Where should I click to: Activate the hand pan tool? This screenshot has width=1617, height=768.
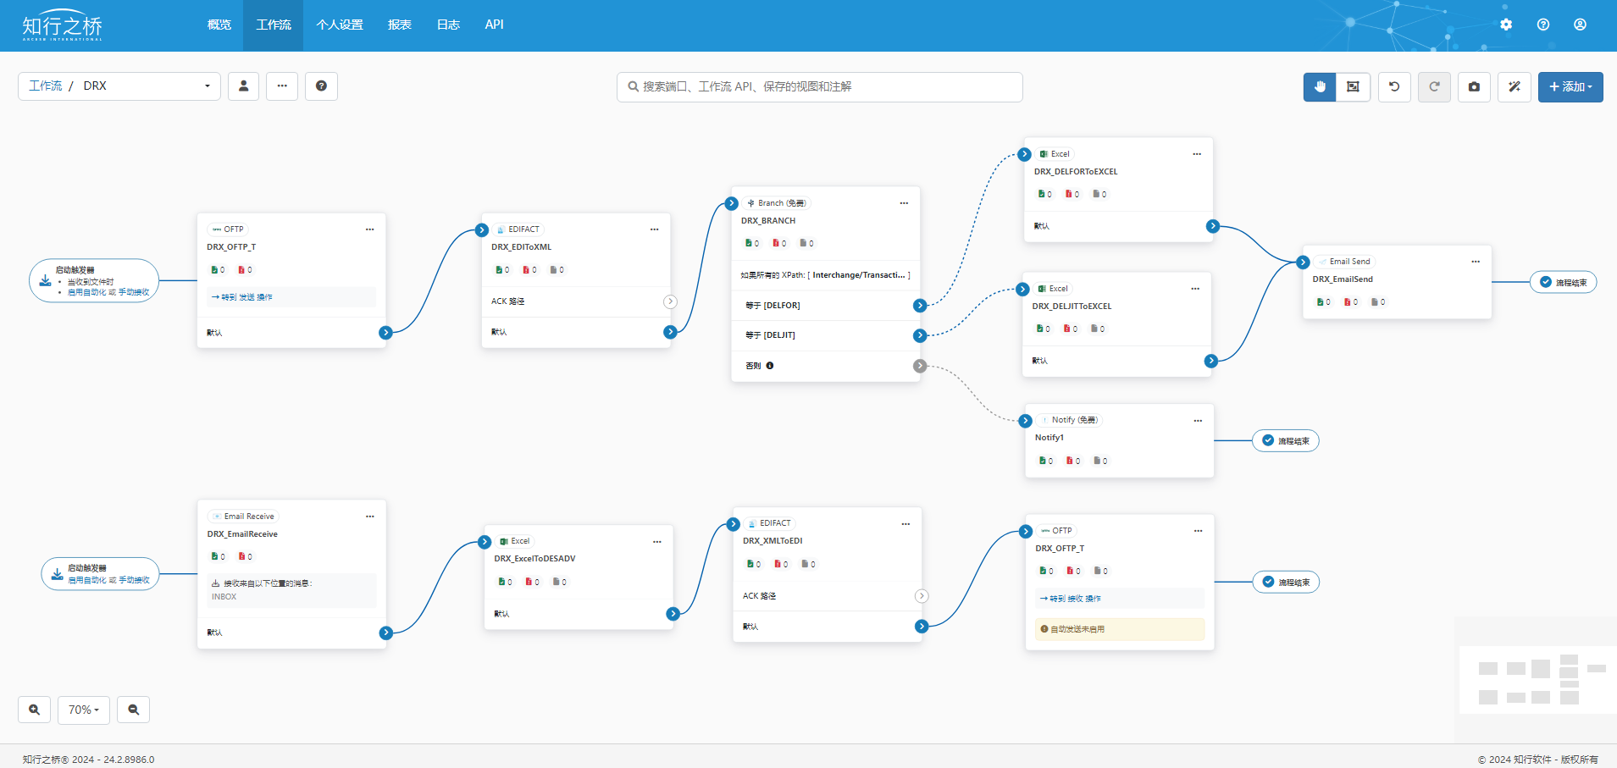[x=1319, y=87]
